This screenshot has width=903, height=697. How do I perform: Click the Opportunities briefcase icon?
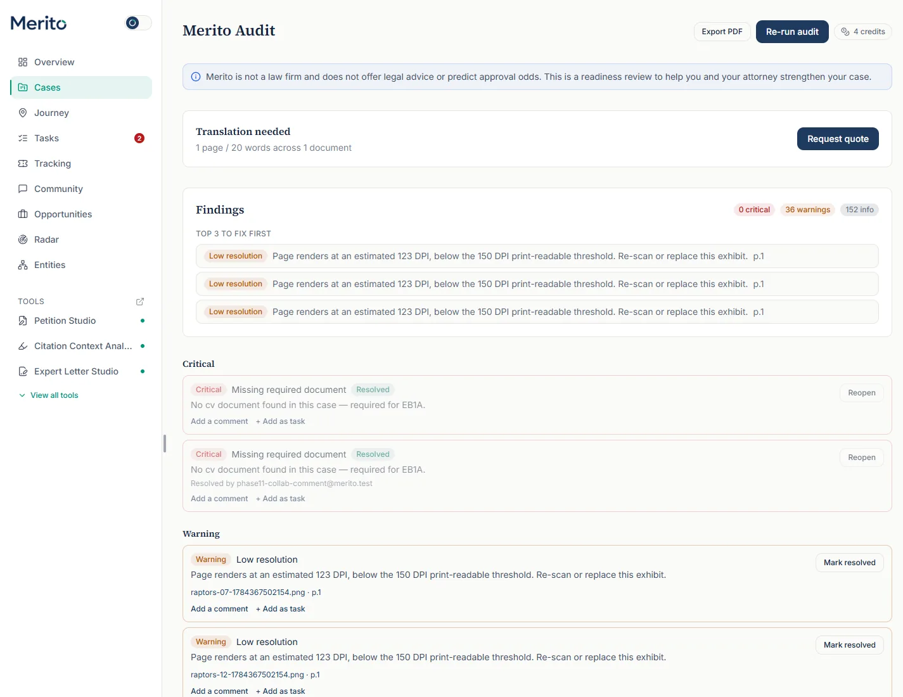pos(23,214)
